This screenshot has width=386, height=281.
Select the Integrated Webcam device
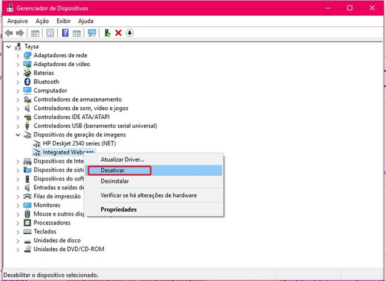[x=68, y=152]
